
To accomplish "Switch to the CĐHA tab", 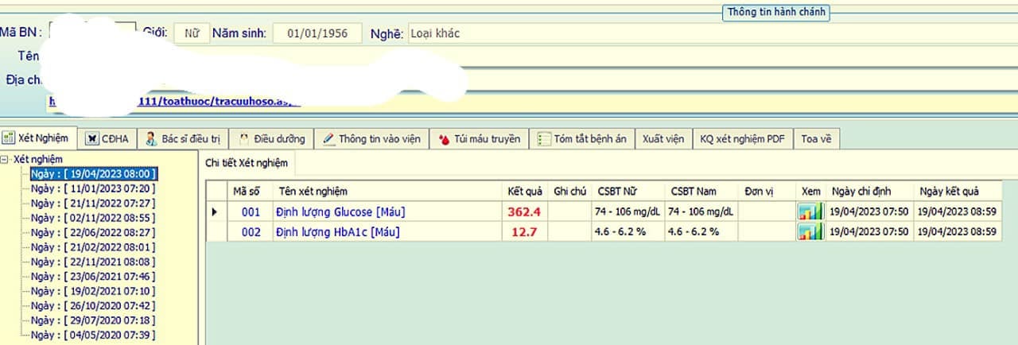I will point(107,138).
